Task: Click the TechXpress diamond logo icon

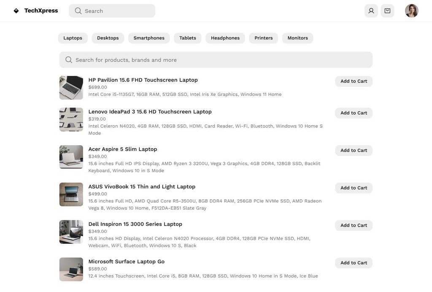Action: coord(16,11)
